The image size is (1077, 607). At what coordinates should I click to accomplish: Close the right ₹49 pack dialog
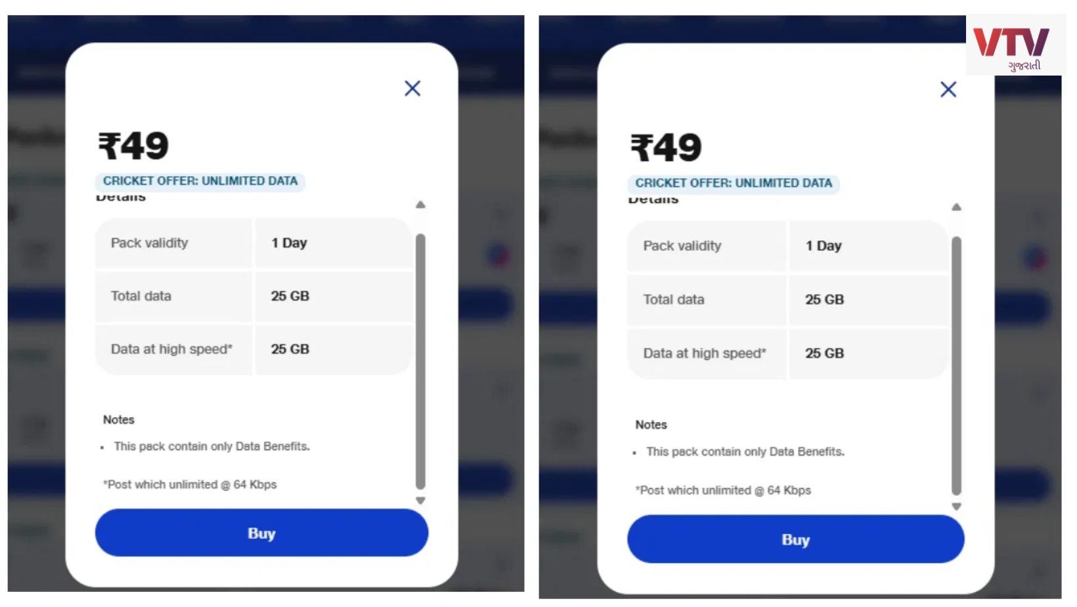tap(948, 89)
